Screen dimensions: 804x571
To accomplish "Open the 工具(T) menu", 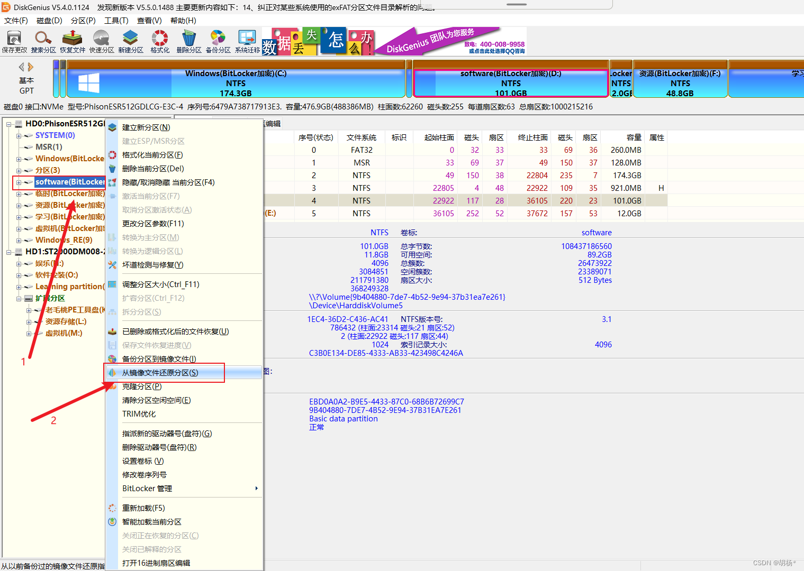I will coord(116,21).
